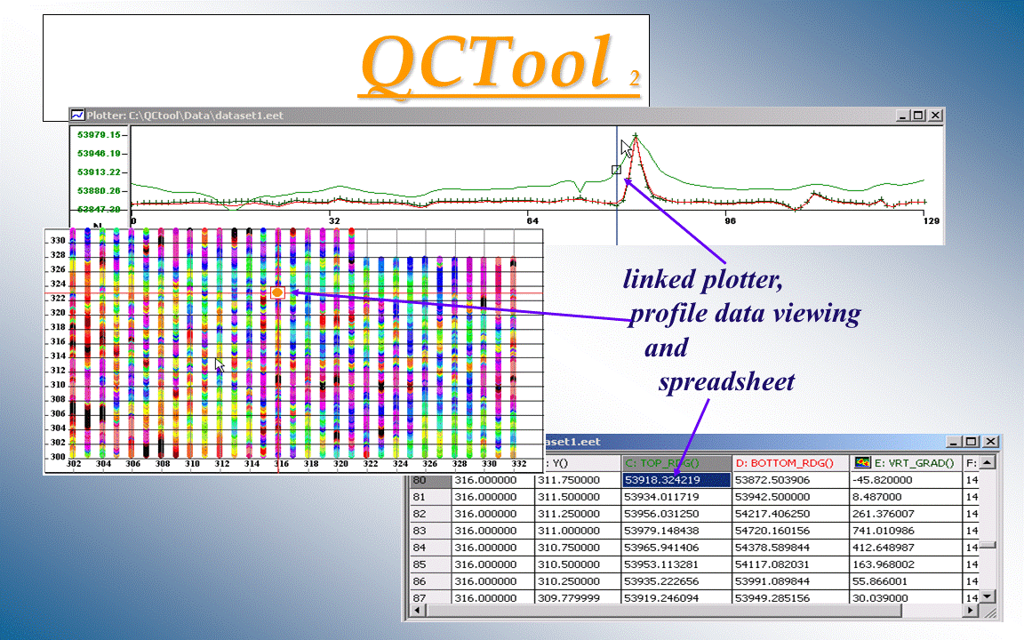
Task: Maximize the spreadsheet window
Action: pyautogui.click(x=971, y=442)
